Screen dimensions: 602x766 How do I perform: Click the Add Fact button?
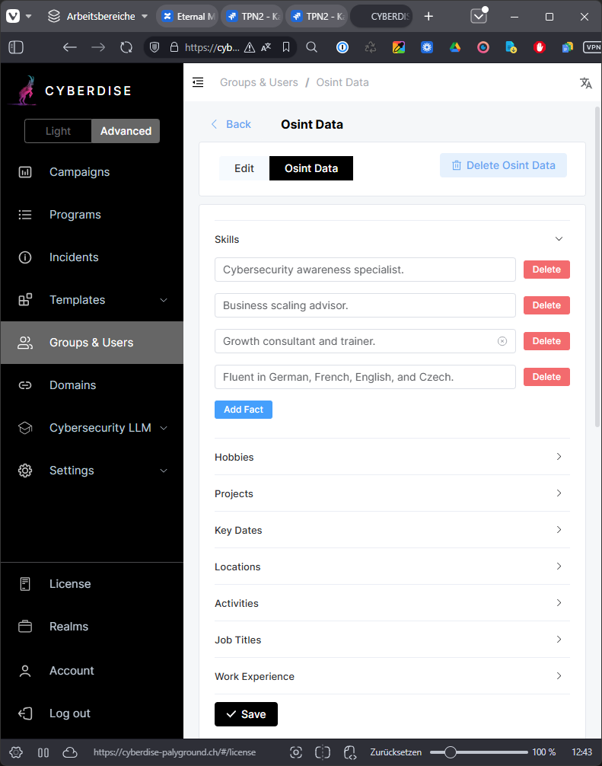click(x=243, y=410)
